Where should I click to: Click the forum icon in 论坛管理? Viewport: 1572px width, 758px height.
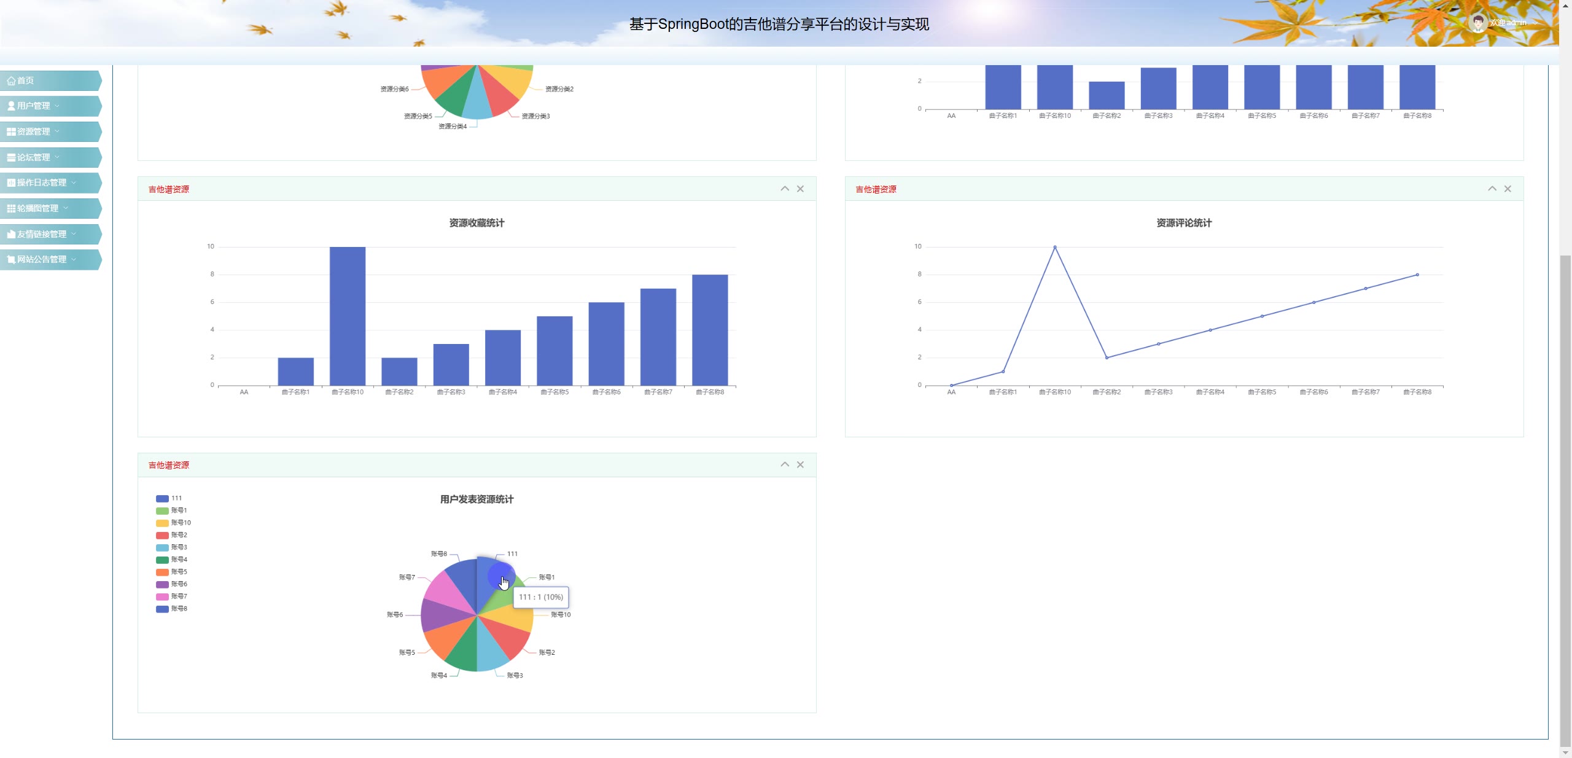(11, 157)
